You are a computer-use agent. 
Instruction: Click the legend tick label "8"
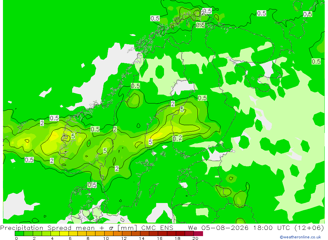88,238
